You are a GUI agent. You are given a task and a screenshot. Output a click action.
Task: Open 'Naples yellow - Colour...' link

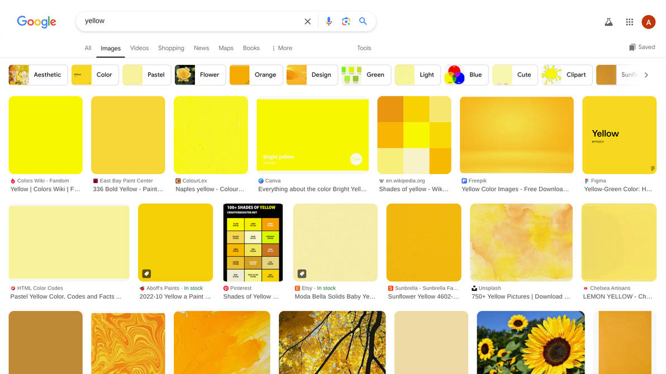pyautogui.click(x=210, y=189)
